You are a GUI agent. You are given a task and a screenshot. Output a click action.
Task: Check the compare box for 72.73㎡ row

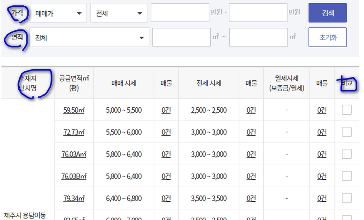coord(347,132)
